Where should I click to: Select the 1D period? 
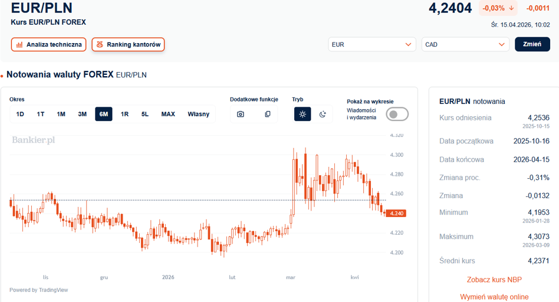[x=20, y=114]
